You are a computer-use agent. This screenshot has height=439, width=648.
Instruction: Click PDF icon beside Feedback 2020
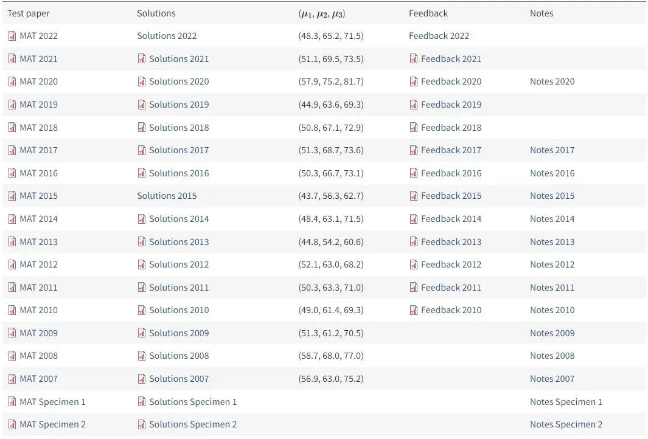pos(414,81)
